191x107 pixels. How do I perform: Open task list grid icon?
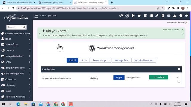coord(151,15)
